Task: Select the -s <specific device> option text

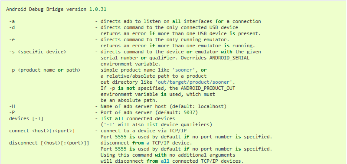Action: point(38,52)
